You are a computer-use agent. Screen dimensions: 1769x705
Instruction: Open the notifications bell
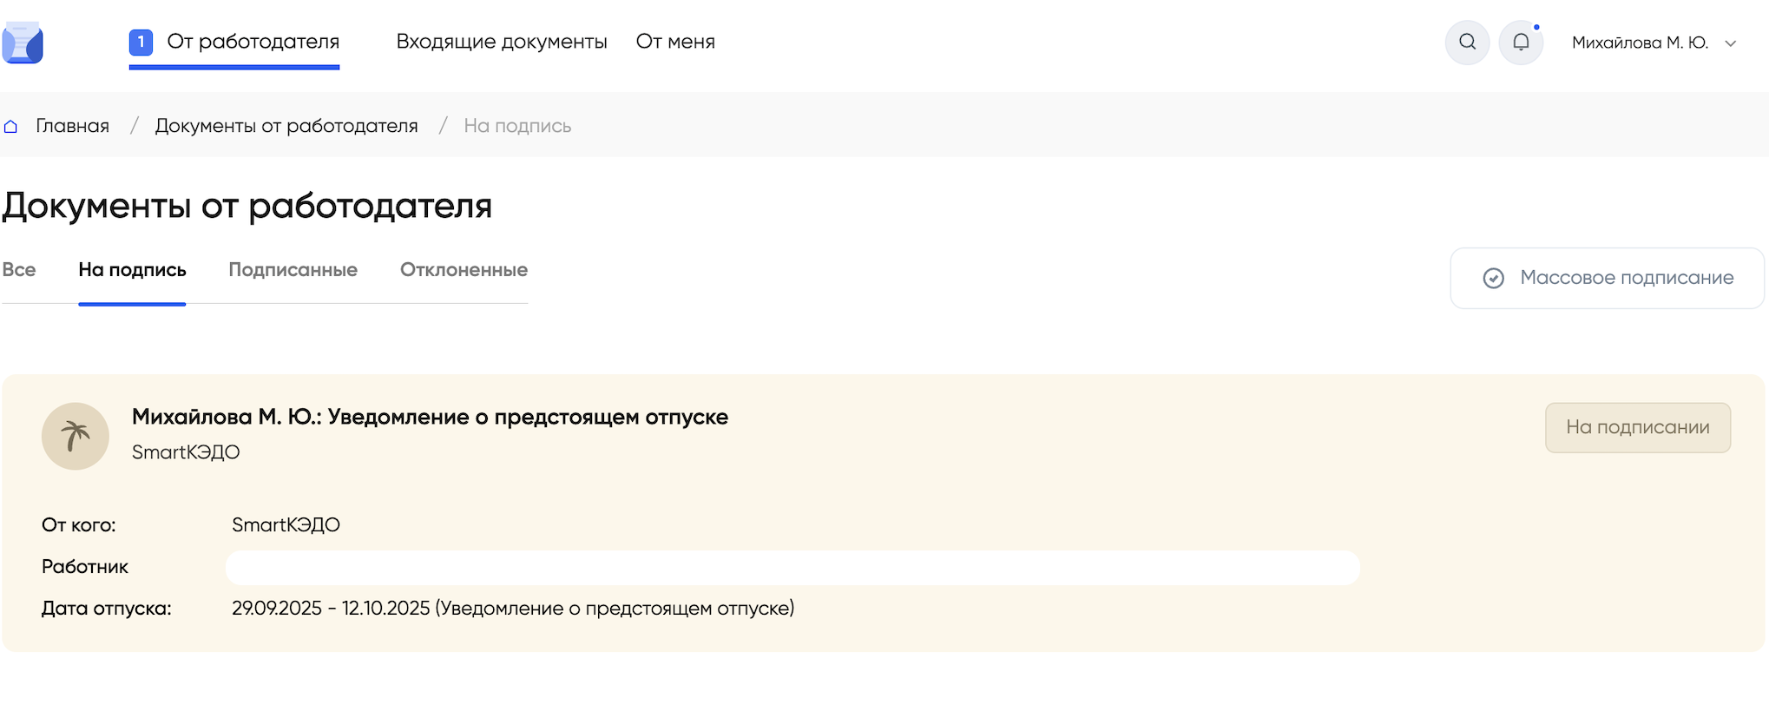click(1521, 42)
